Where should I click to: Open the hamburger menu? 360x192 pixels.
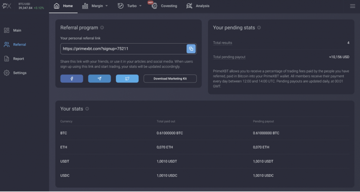[353, 6]
